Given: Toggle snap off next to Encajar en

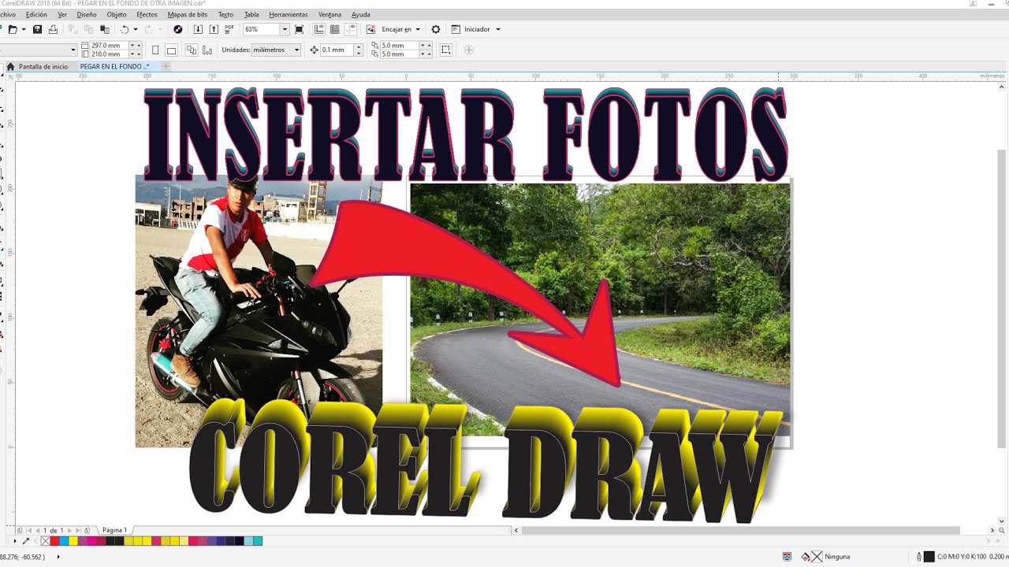Looking at the screenshot, I should click(x=370, y=29).
